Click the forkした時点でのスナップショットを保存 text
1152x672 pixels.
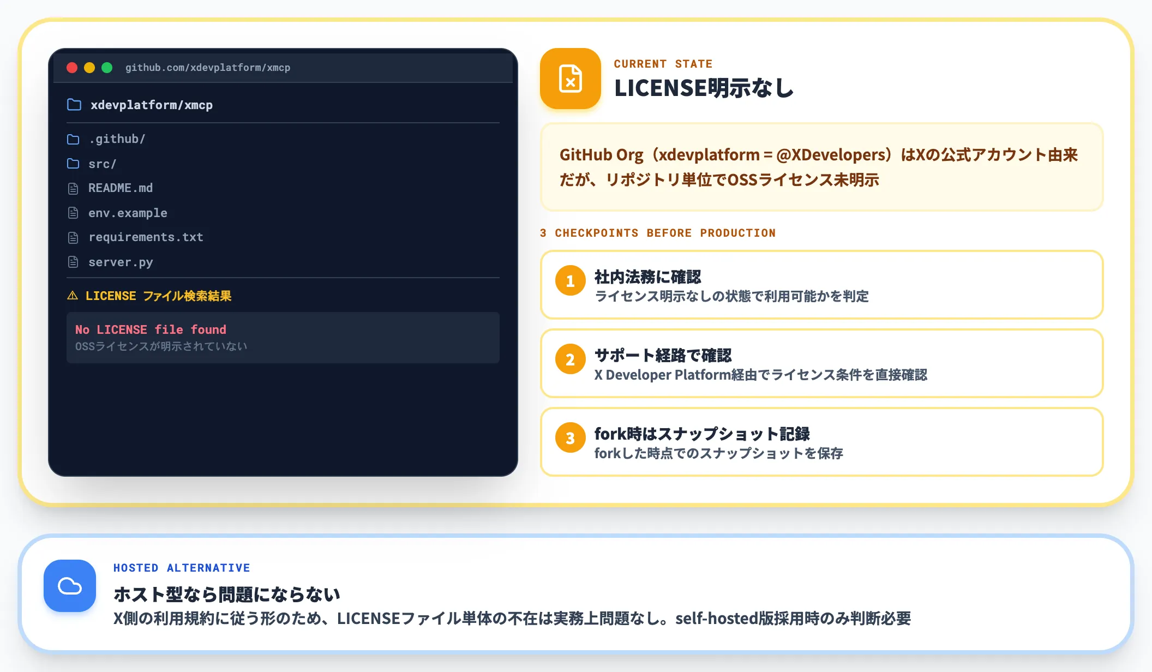(719, 453)
